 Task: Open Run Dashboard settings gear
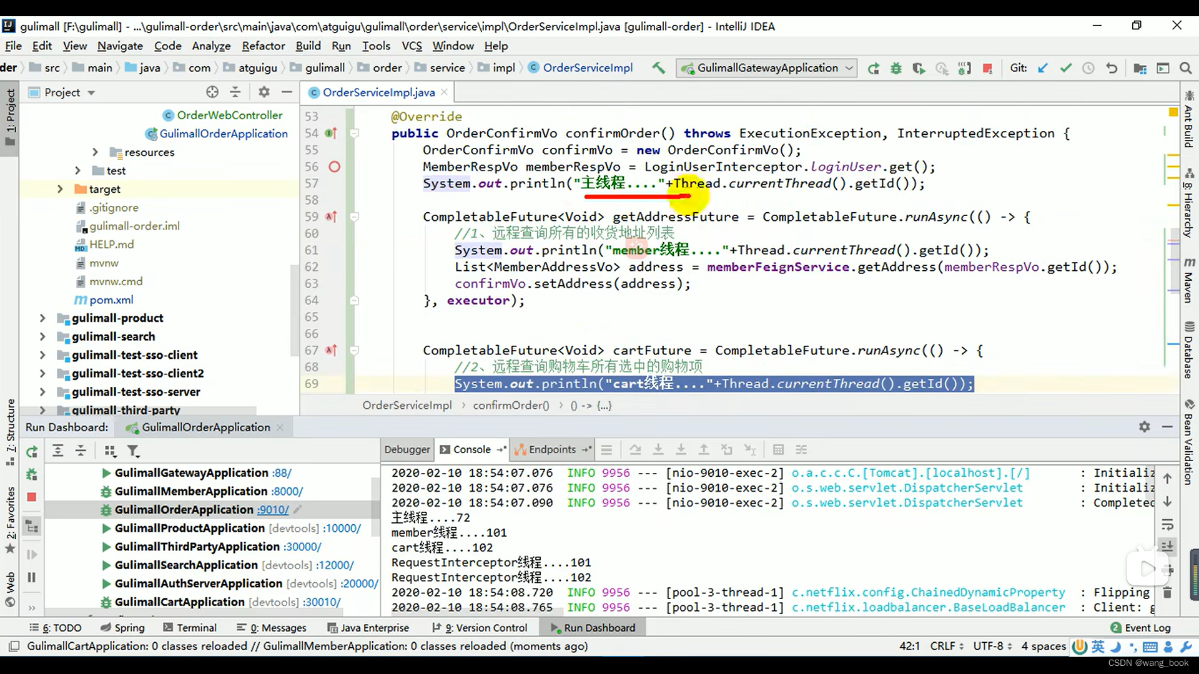pyautogui.click(x=1144, y=427)
